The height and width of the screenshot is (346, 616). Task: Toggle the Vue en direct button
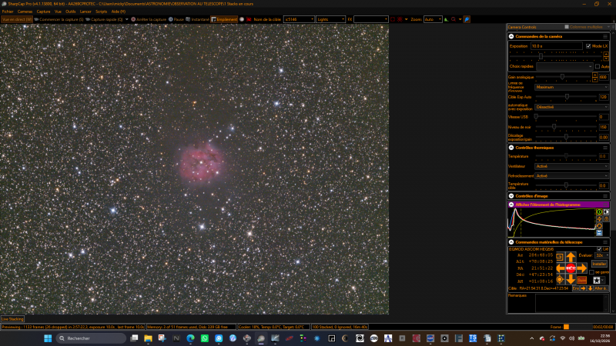coord(17,19)
